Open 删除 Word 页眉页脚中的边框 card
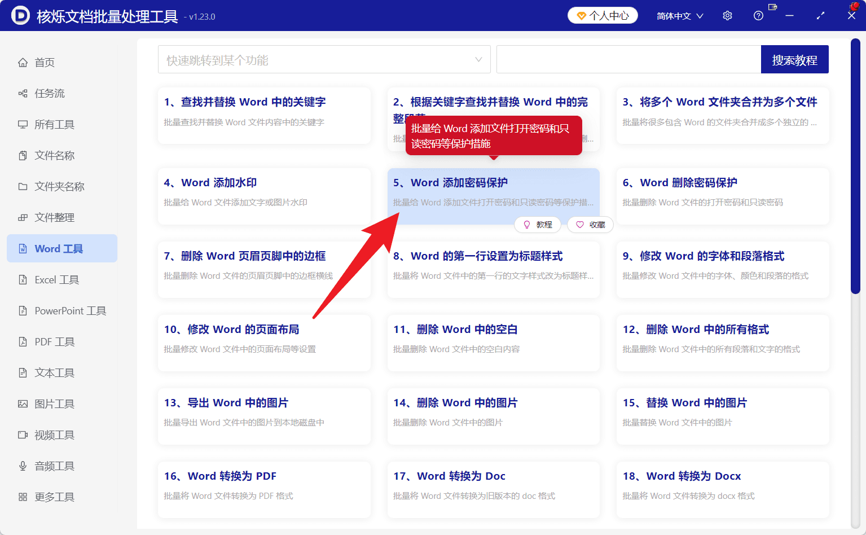 click(x=264, y=270)
